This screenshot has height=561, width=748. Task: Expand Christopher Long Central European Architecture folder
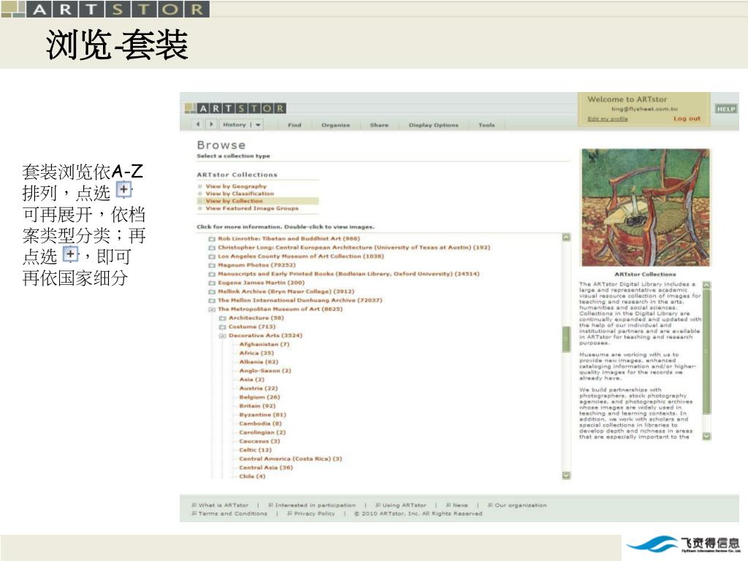[212, 248]
